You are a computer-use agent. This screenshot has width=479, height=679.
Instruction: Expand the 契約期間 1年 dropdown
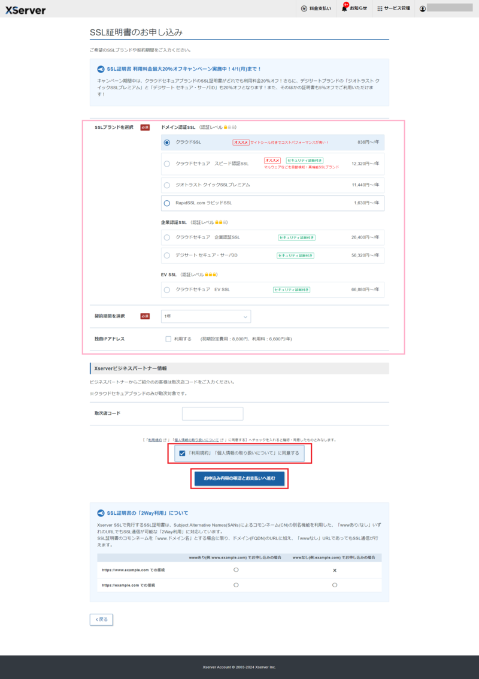tap(206, 316)
